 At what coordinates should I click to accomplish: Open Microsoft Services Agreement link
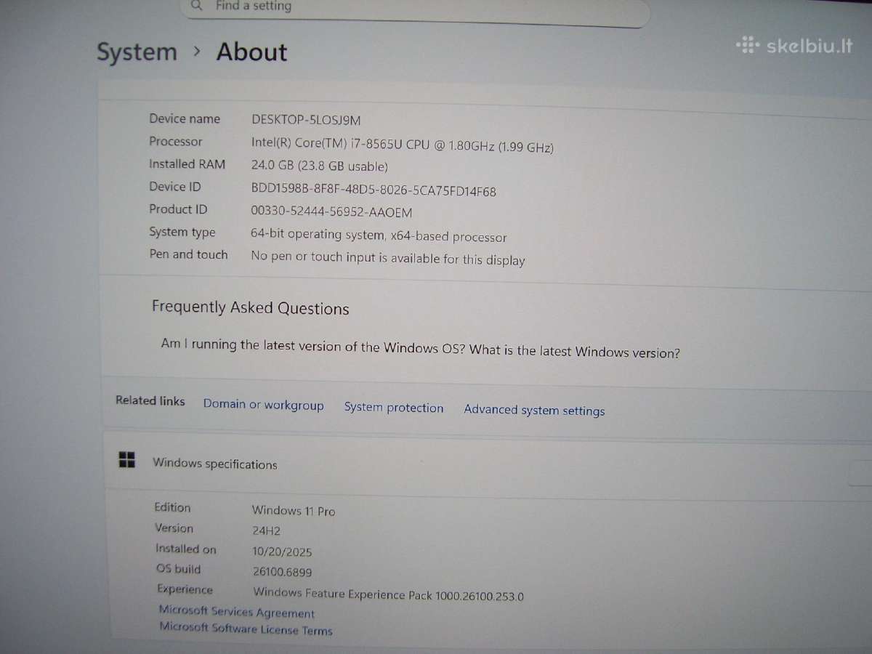[x=237, y=612]
